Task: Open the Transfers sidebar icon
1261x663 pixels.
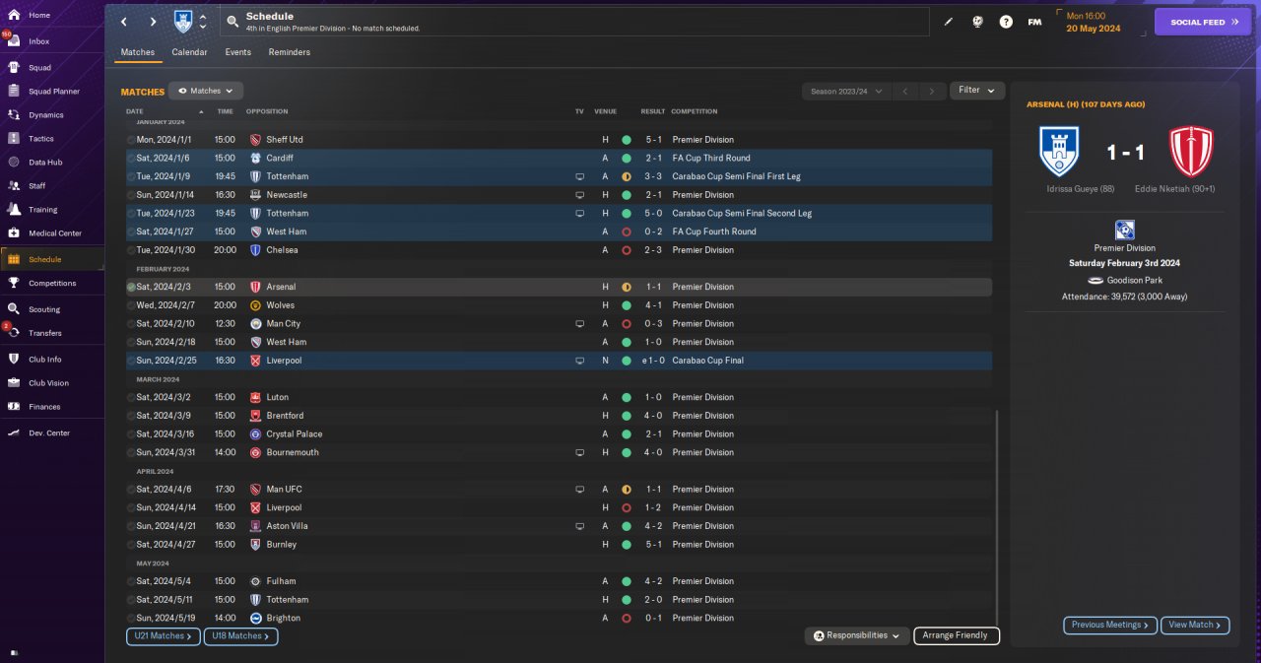Action: click(14, 333)
